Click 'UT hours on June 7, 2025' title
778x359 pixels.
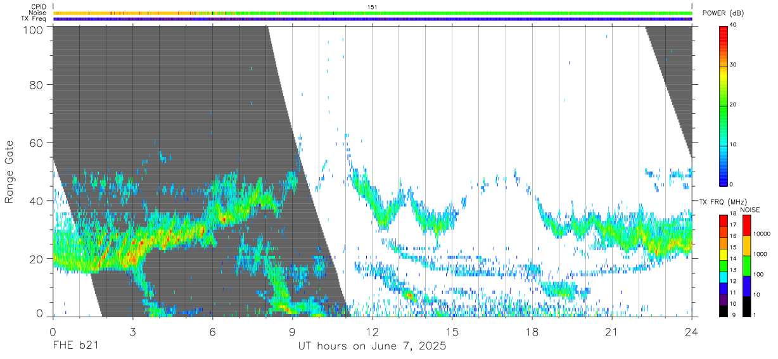[x=372, y=346]
